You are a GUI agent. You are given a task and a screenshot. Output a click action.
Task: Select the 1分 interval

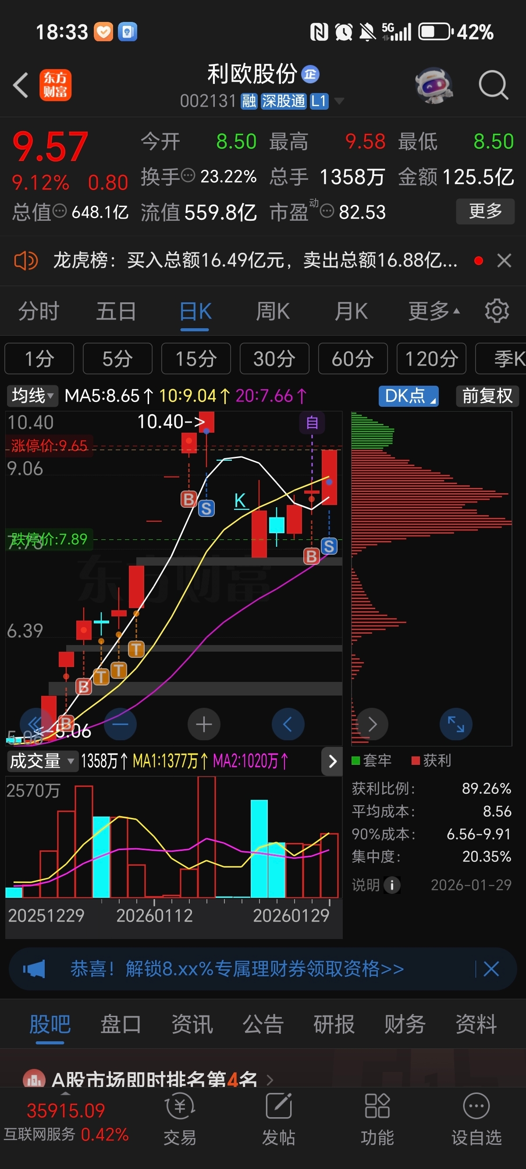click(39, 359)
